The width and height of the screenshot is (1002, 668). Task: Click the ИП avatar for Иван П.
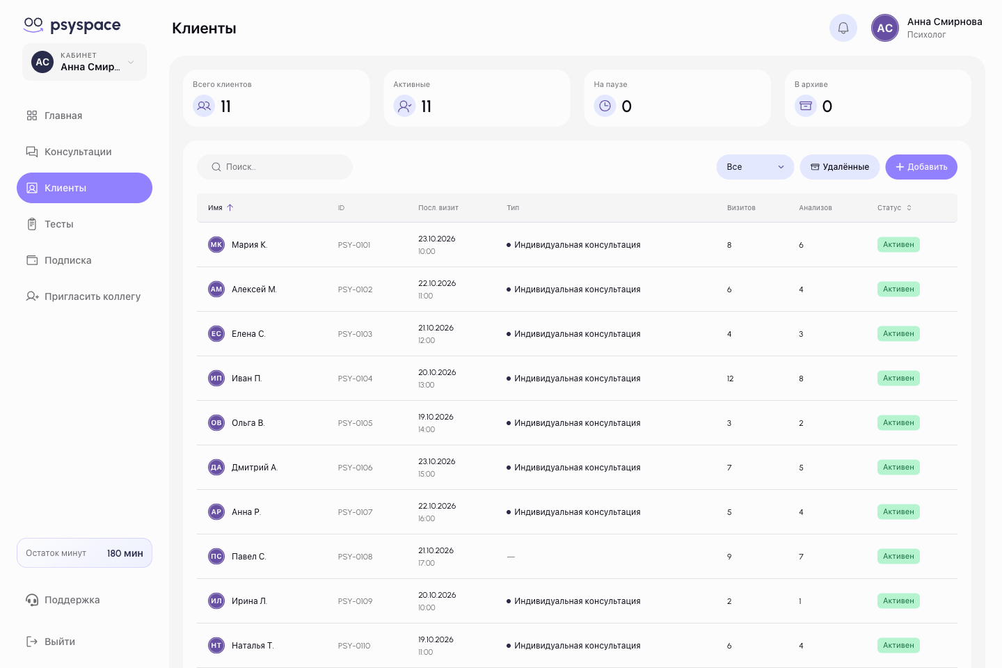[216, 379]
